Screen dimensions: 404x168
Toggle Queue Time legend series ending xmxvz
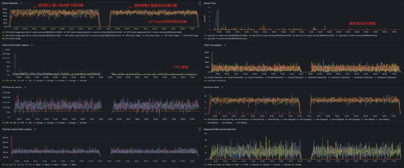coord(225,38)
